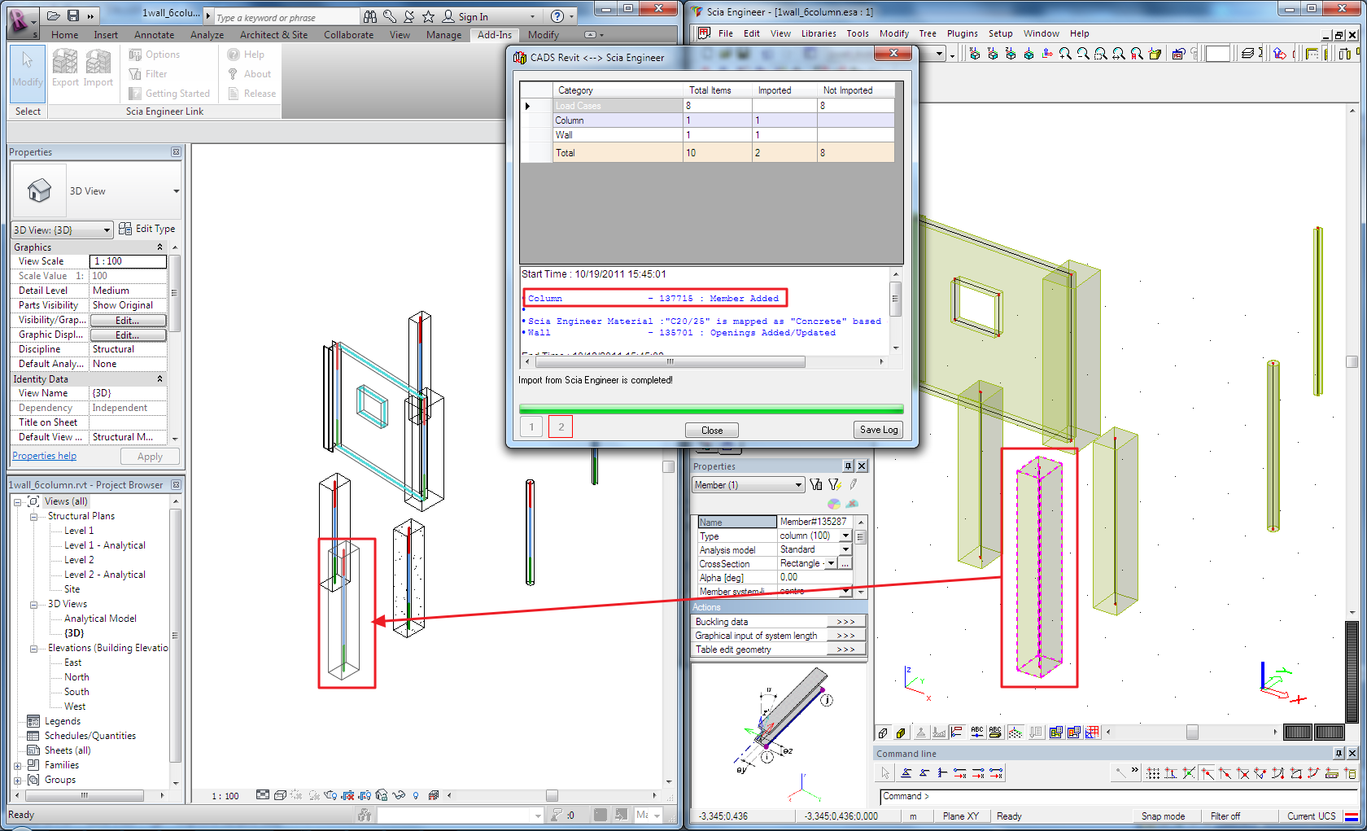
Task: Open the Collaborate ribbon tab
Action: click(348, 35)
